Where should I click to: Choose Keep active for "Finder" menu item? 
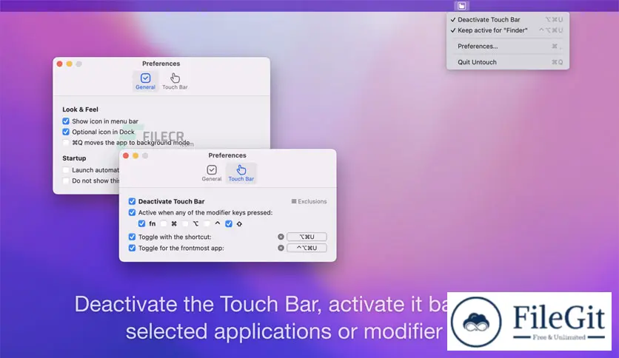point(508,30)
